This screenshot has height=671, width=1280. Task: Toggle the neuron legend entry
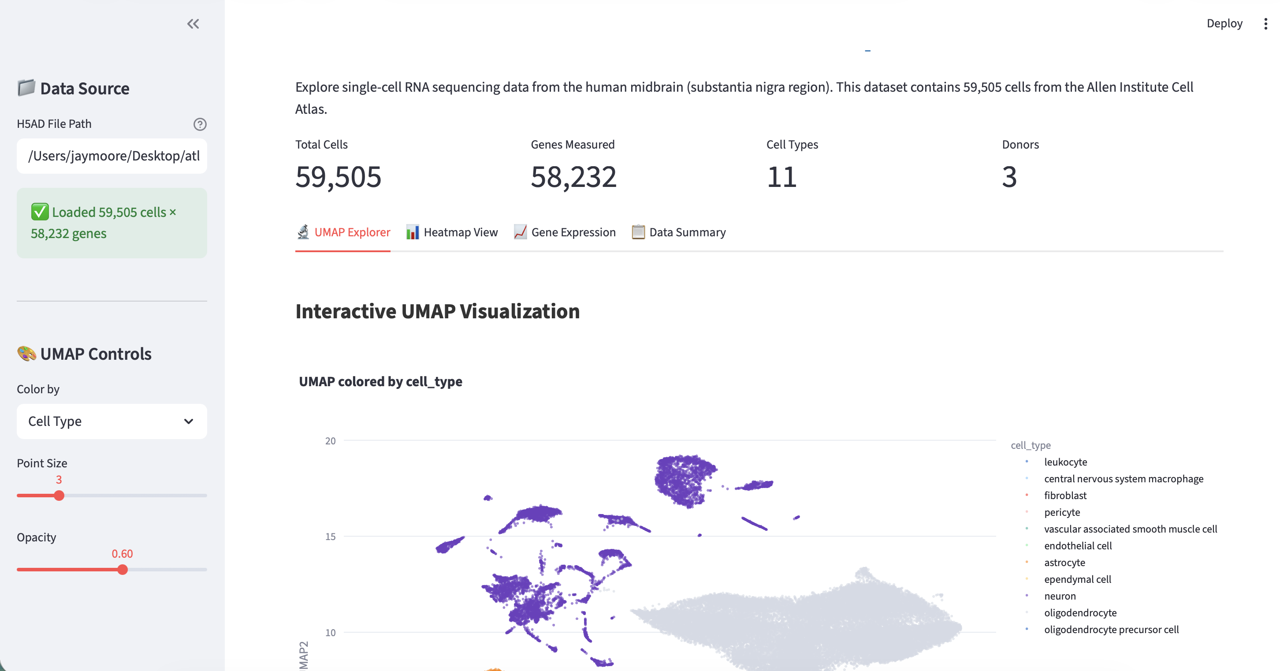(1059, 596)
